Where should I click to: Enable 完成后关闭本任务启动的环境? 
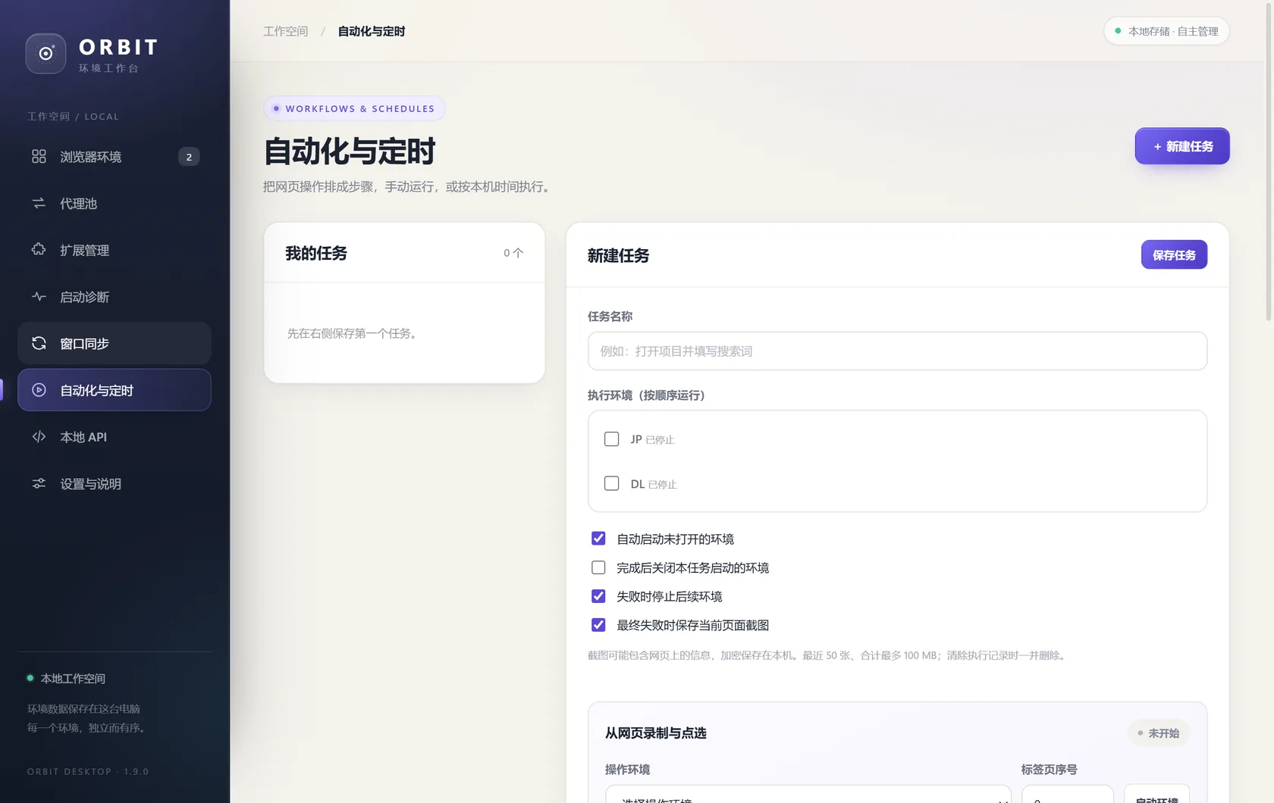(598, 567)
